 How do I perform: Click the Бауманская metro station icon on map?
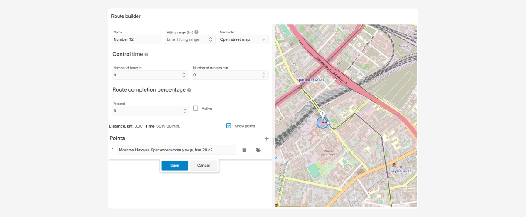394,165
